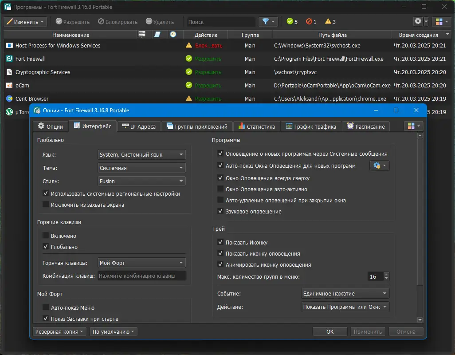Switch to the "Статистика" tab
The width and height of the screenshot is (455, 355).
coord(256,126)
